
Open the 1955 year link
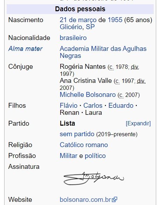coord(115,20)
